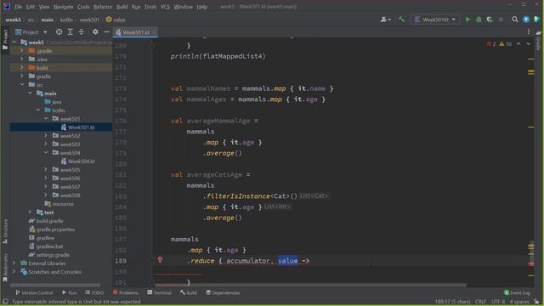Open the File menu

18,7
